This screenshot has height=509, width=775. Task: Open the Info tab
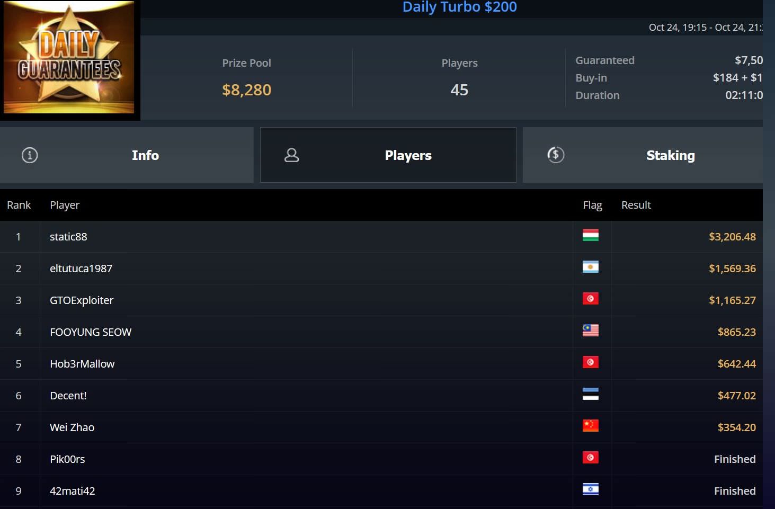point(127,155)
